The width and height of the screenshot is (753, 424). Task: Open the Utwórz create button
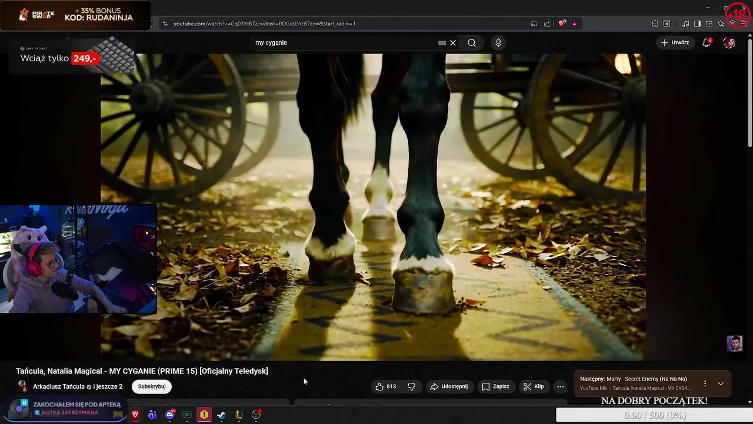coord(675,42)
